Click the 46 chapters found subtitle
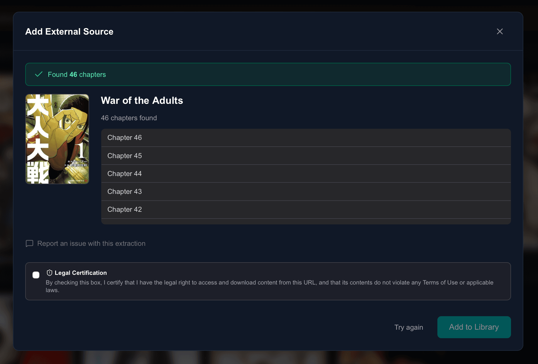538x364 pixels. (x=129, y=118)
